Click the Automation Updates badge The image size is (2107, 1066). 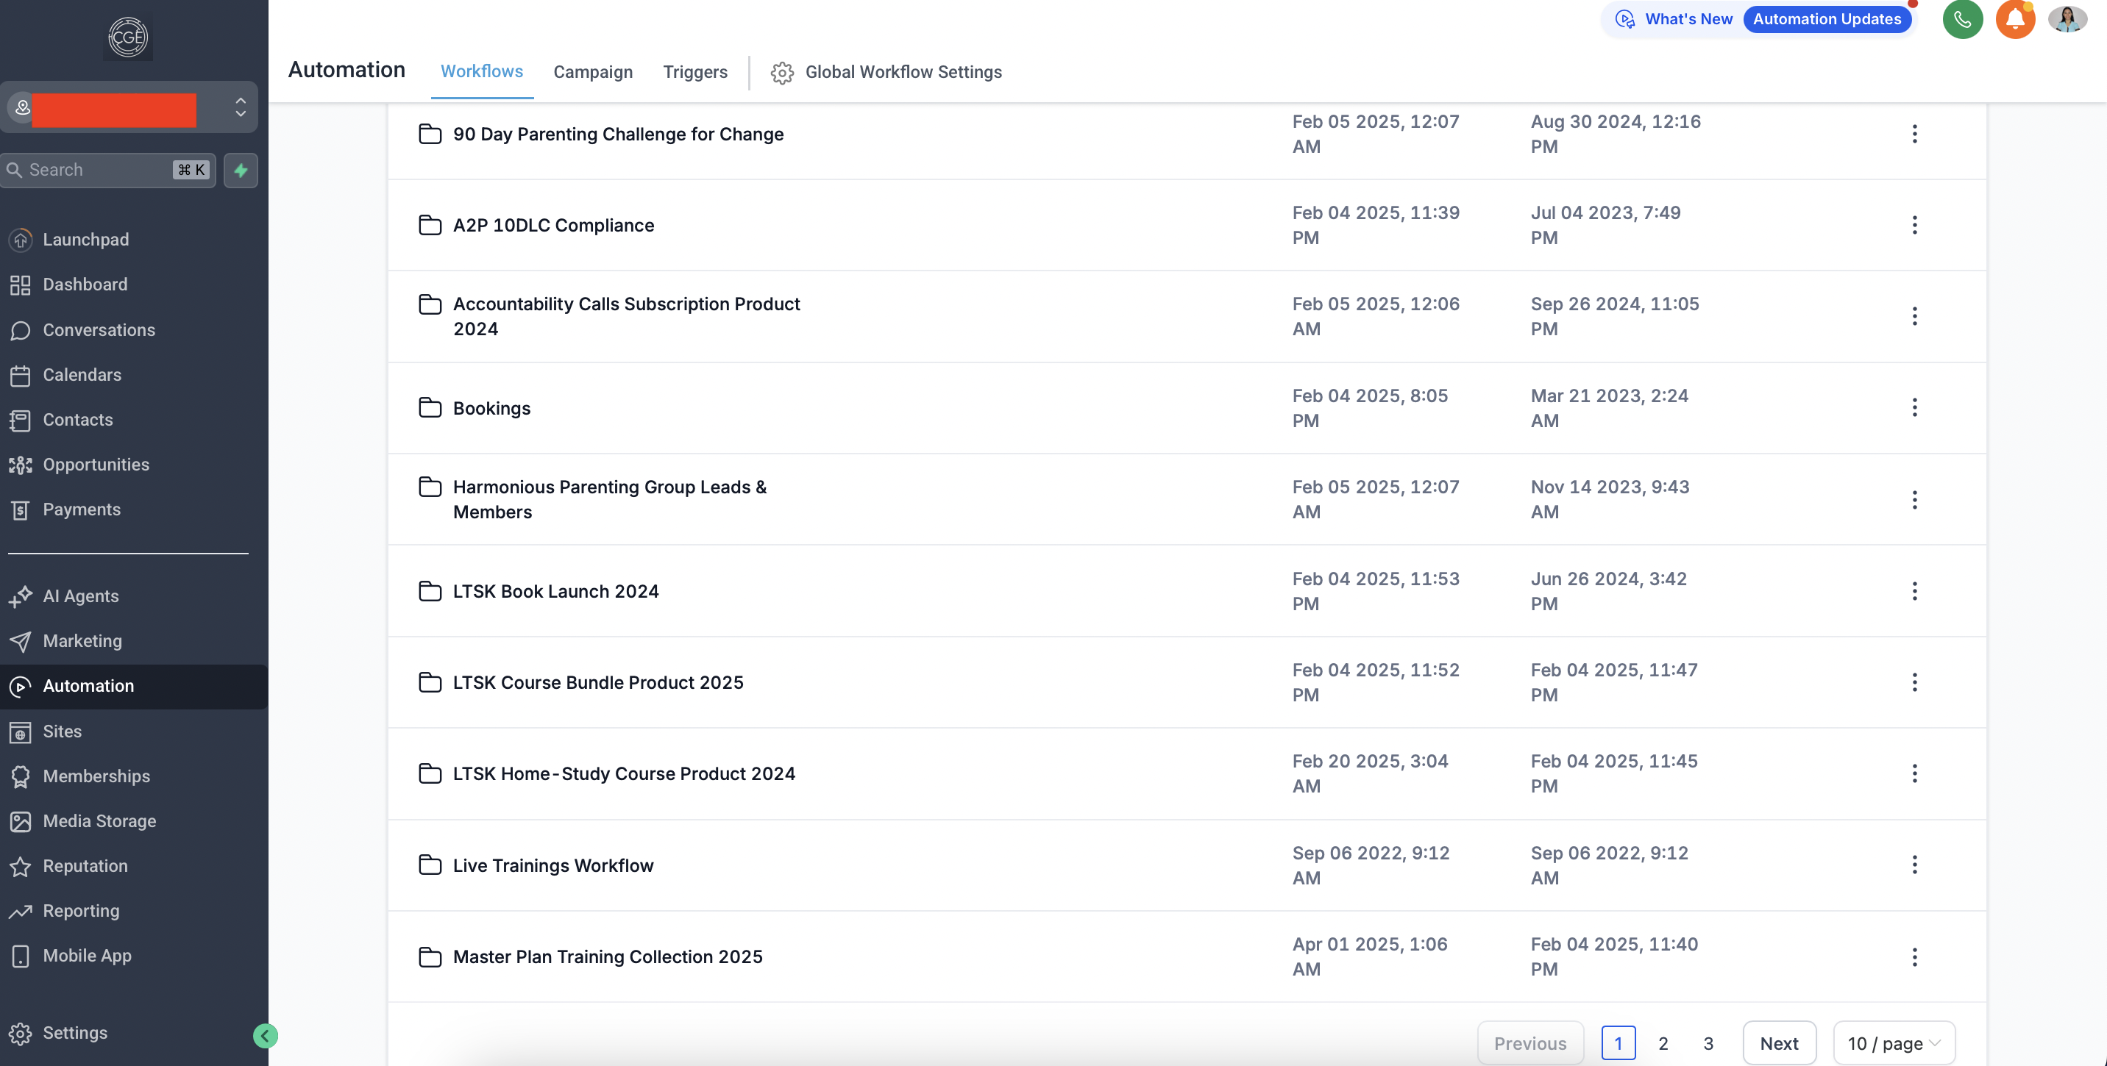(x=1827, y=20)
